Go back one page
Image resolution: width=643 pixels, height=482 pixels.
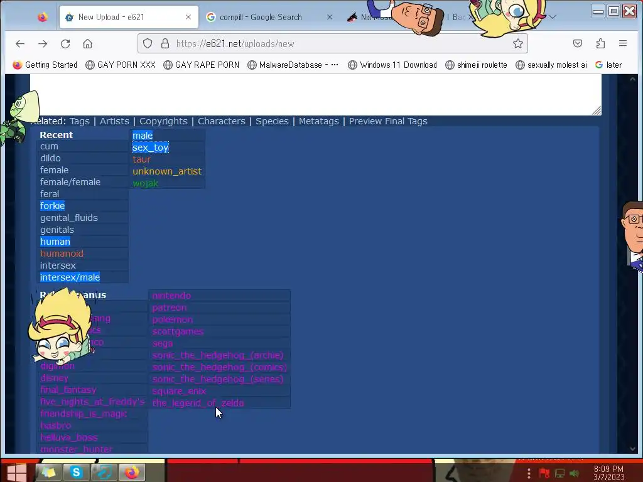click(20, 43)
